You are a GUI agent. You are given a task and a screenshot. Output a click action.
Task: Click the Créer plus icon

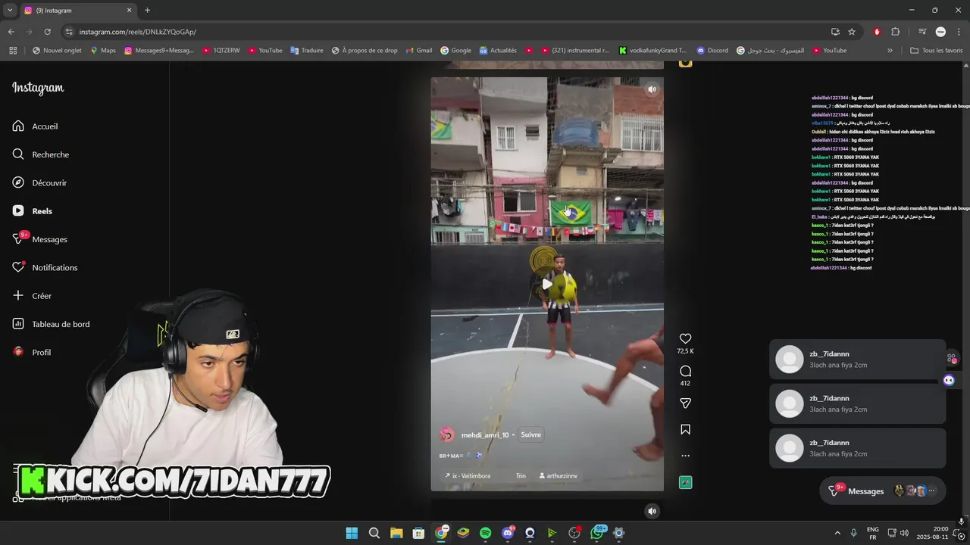(18, 296)
